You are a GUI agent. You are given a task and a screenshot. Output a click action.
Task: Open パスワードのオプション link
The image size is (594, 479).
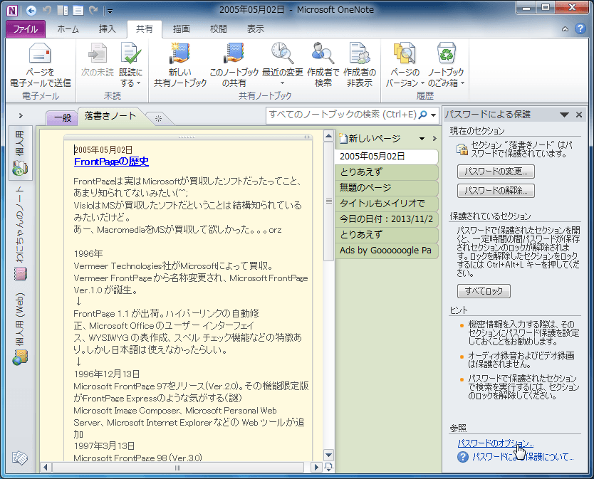(496, 443)
